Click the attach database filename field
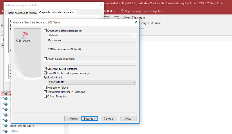This screenshot has width=232, height=134. tap(92, 63)
